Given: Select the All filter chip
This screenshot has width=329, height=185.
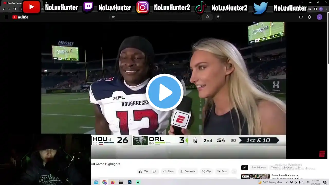Looking at the screenshot, I should [245, 168].
